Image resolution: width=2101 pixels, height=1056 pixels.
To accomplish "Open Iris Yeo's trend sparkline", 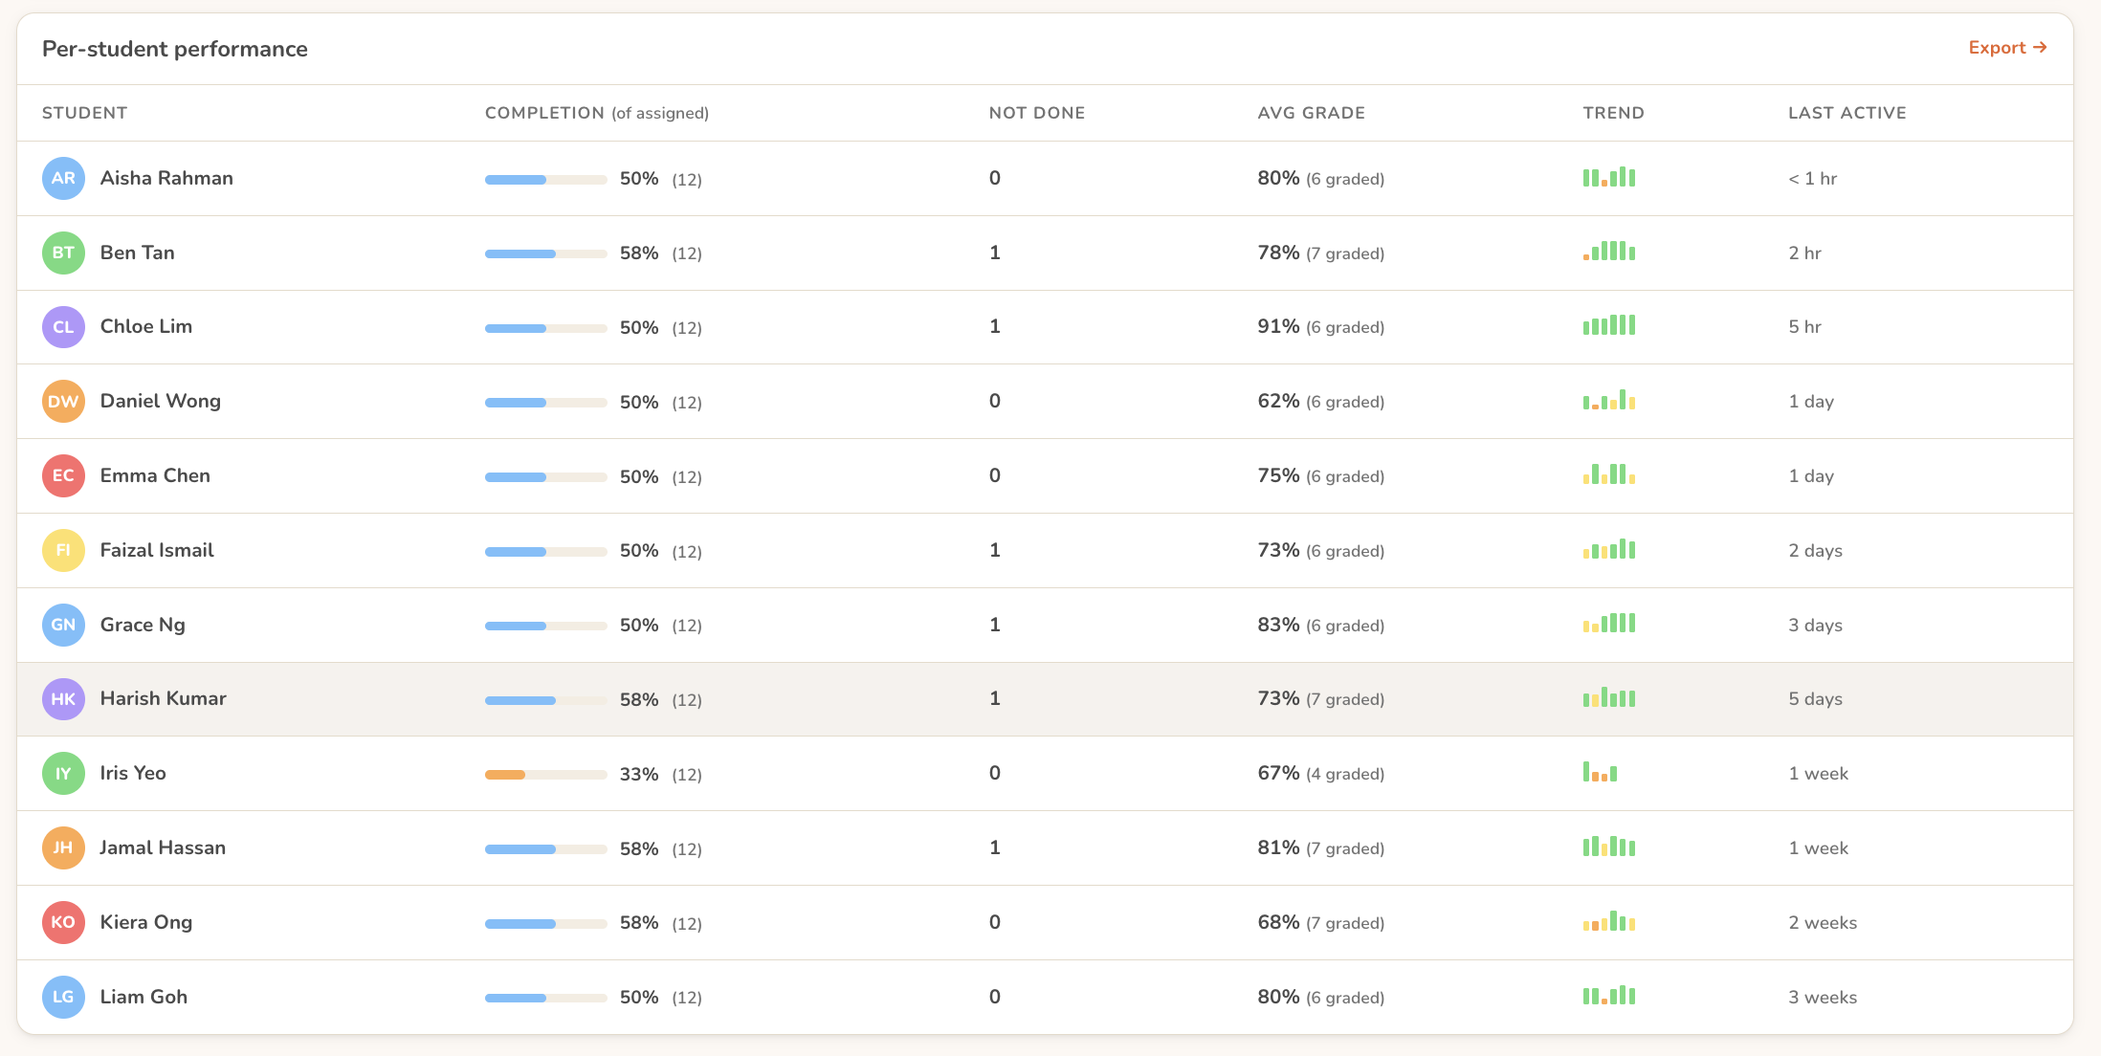I will 1600,772.
